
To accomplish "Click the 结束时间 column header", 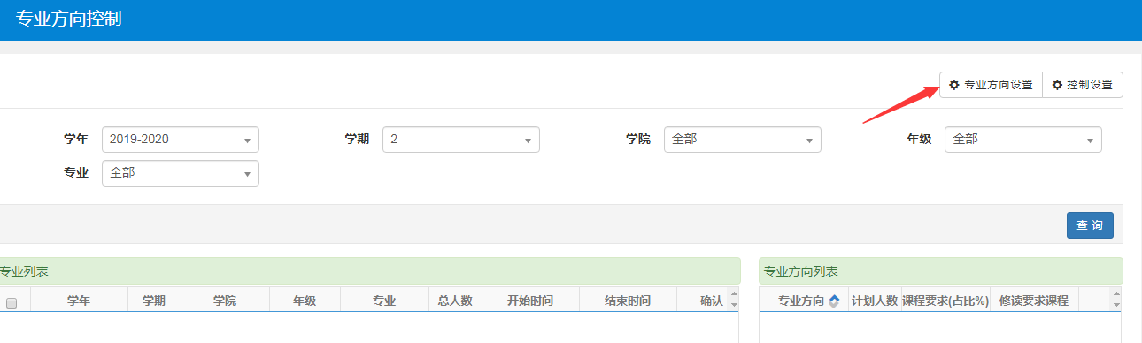I will (x=628, y=301).
